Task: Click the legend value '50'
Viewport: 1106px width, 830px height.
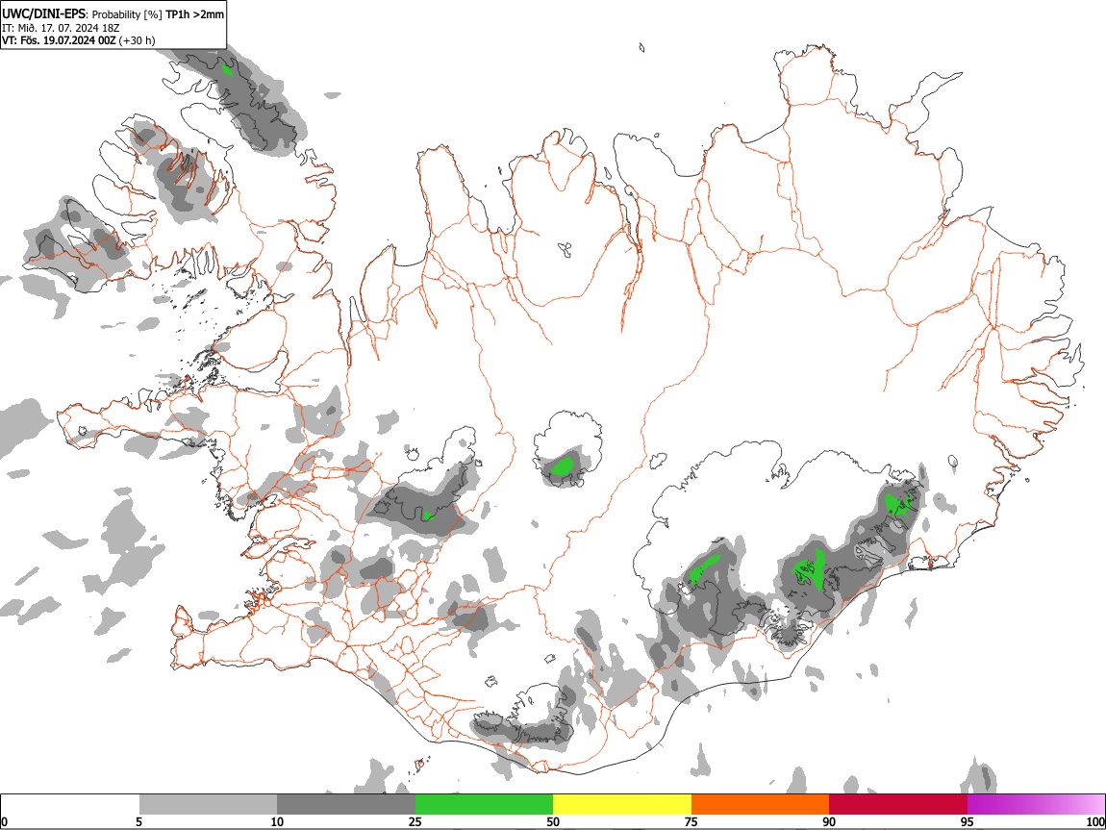Action: pyautogui.click(x=553, y=821)
